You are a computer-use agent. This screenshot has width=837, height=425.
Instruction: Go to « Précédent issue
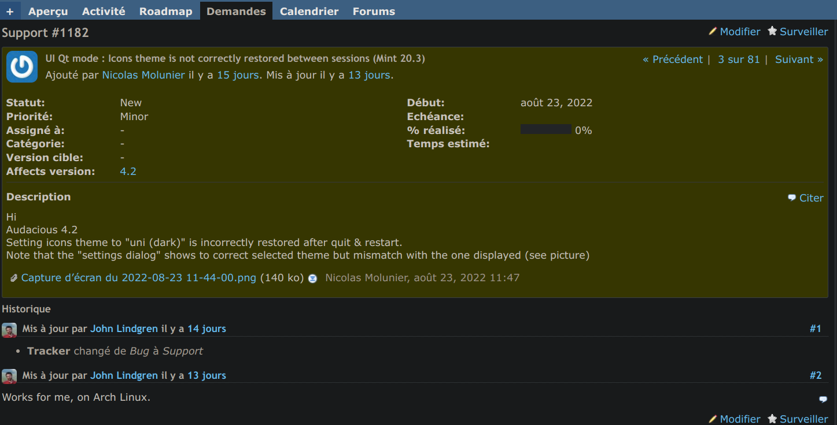673,59
